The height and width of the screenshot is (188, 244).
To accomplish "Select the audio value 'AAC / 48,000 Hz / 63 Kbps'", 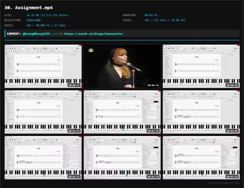I will click(x=46, y=25).
